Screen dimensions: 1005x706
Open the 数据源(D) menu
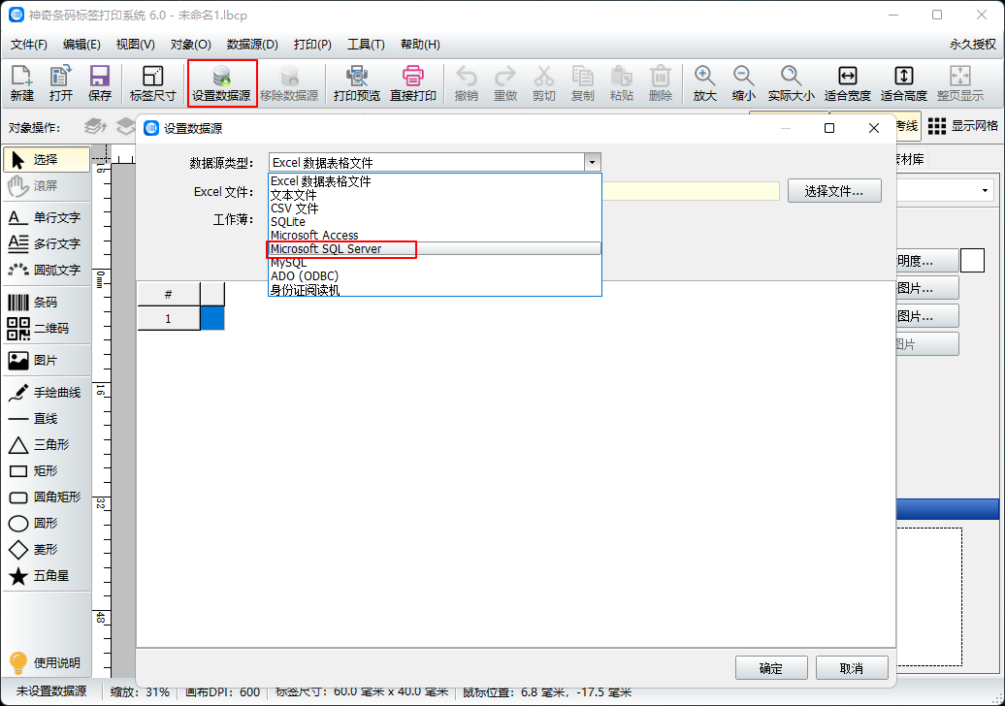pyautogui.click(x=252, y=45)
